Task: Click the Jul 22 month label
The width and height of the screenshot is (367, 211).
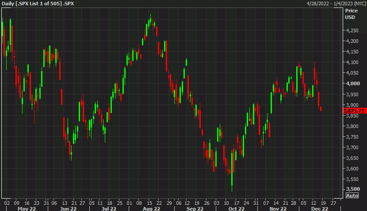Action: [109, 208]
